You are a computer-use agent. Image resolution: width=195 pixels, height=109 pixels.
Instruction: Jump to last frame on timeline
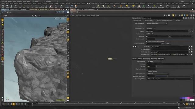[25, 104]
